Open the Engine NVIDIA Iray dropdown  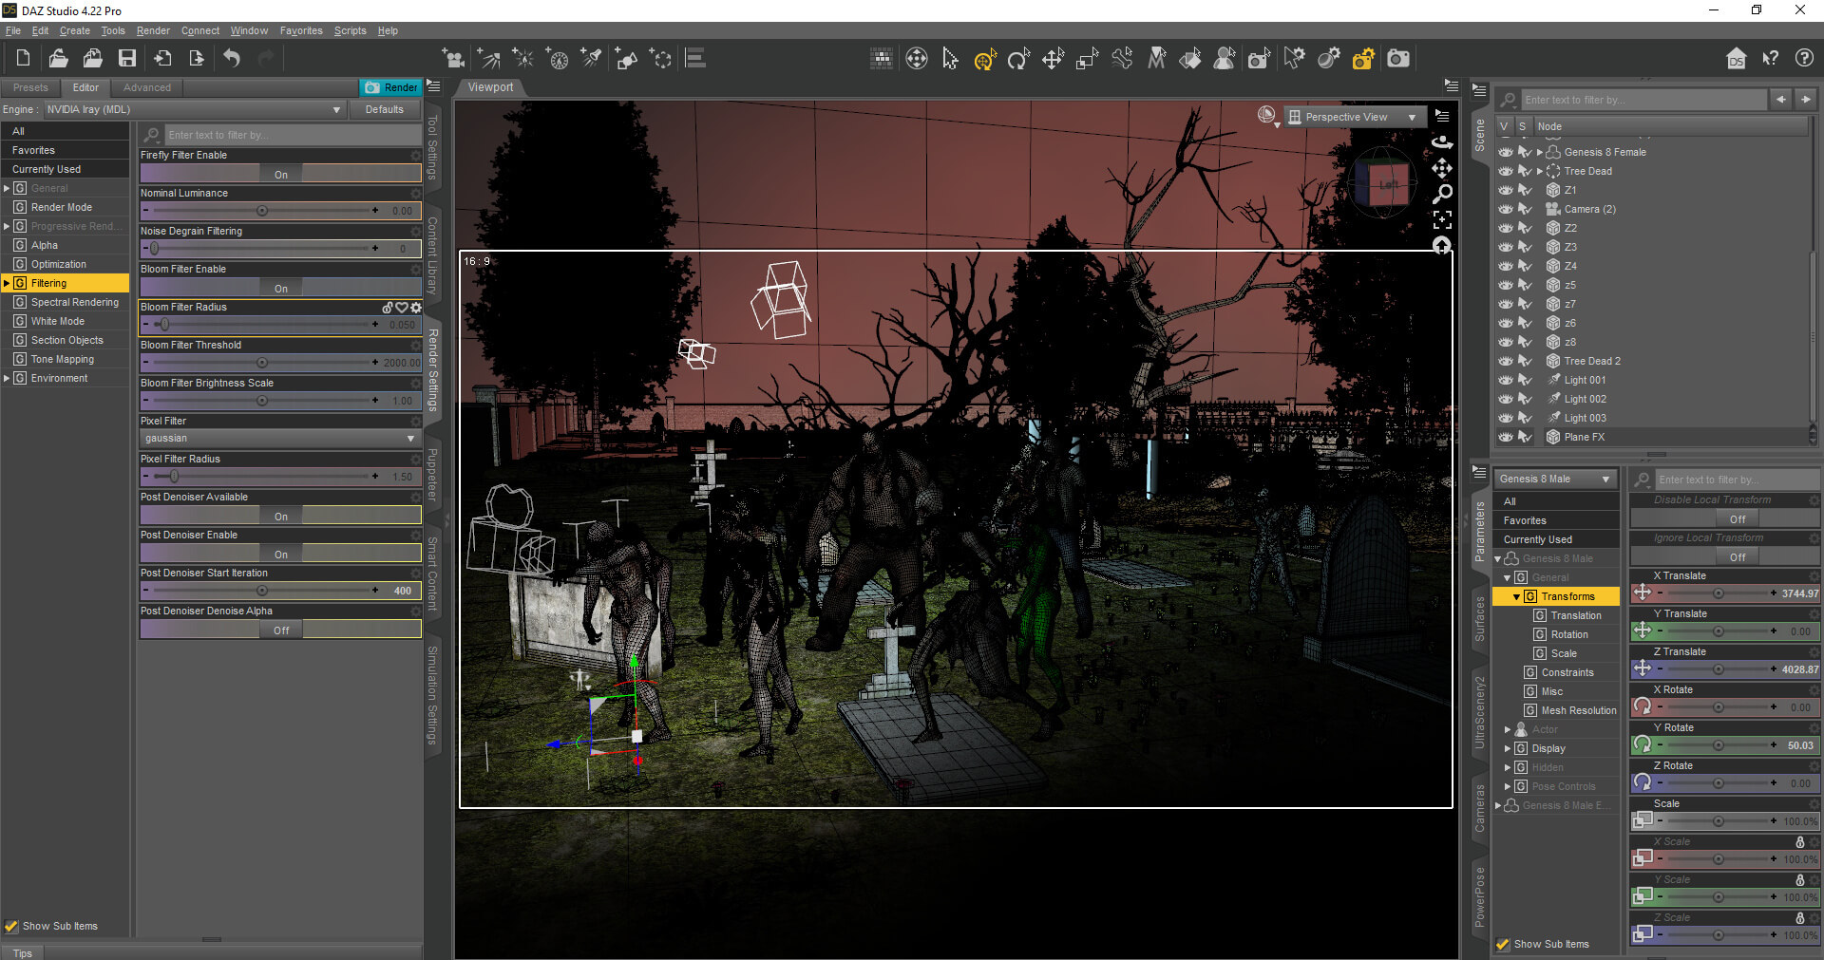pyautogui.click(x=194, y=109)
